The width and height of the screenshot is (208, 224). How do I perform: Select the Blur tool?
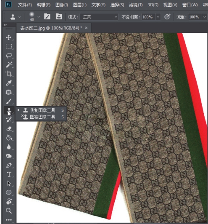tap(9, 147)
